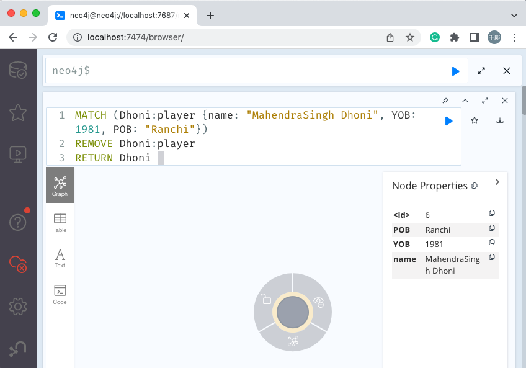This screenshot has height=368, width=526.
Task: Open the Chrome profile avatar
Action: (494, 37)
